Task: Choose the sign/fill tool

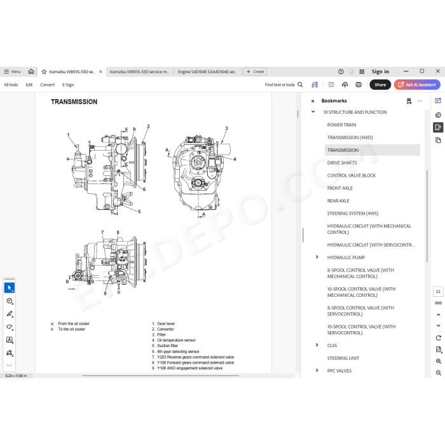Action: pyautogui.click(x=10, y=353)
